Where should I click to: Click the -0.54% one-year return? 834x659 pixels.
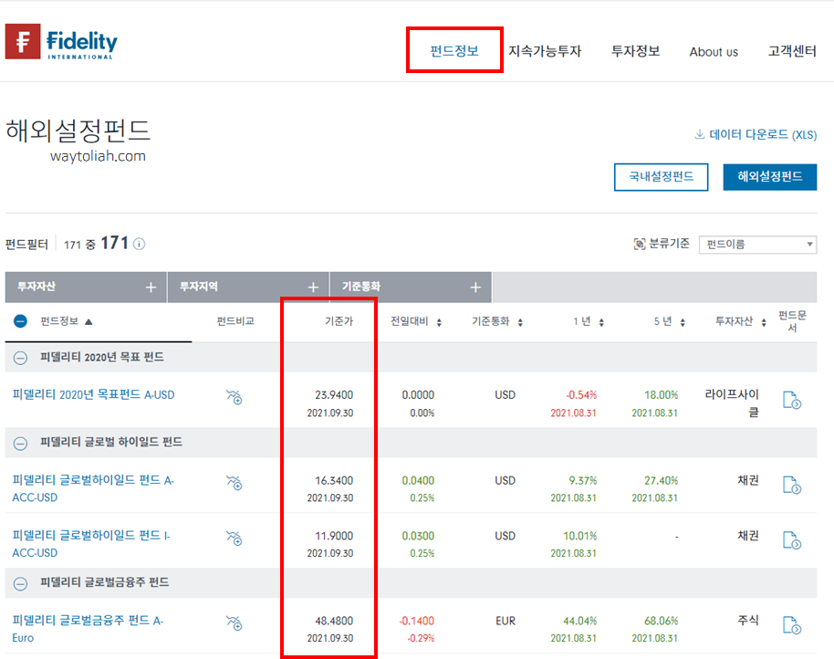click(x=581, y=394)
